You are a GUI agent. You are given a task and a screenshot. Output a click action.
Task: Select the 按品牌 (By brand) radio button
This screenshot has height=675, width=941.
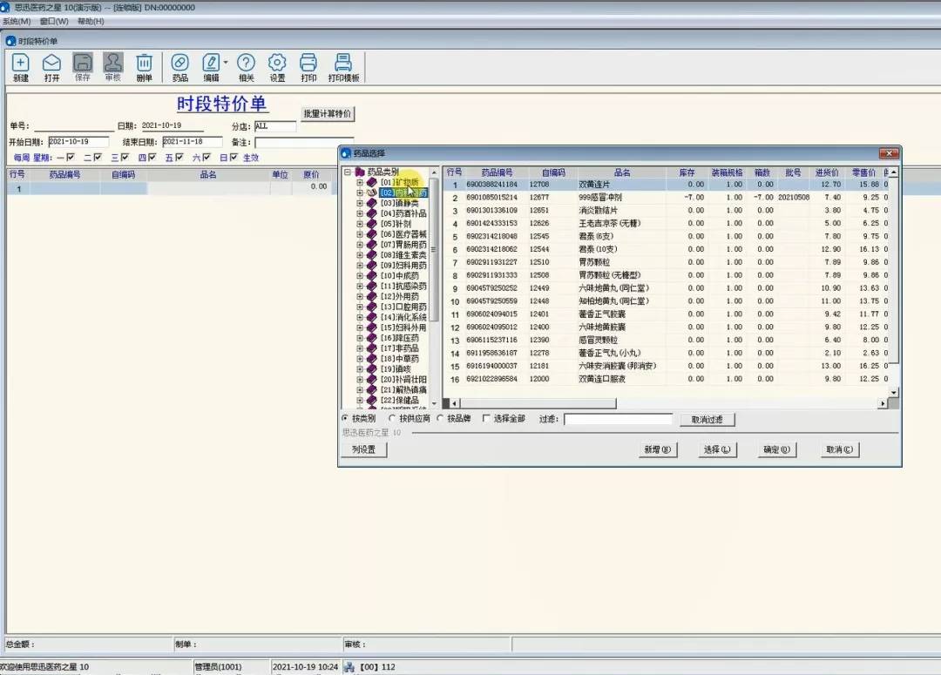point(440,418)
